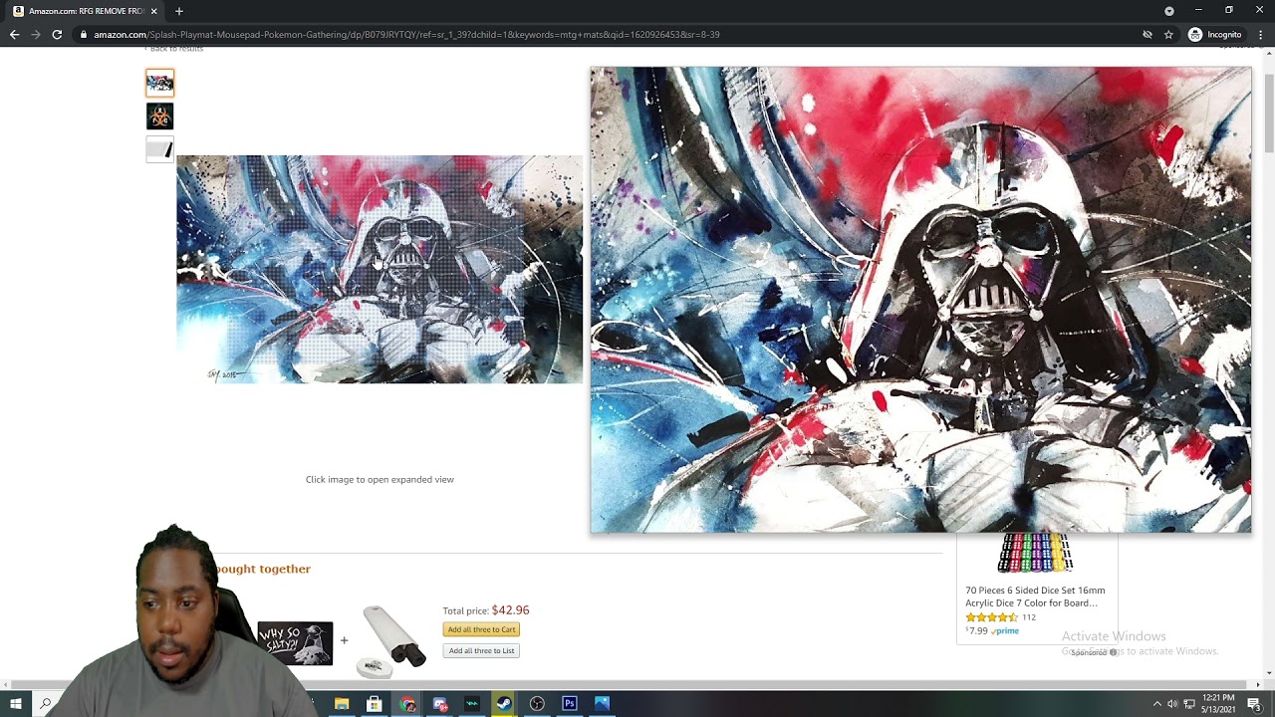Open expanded view of the main product image
The width and height of the screenshot is (1275, 717).
380,269
